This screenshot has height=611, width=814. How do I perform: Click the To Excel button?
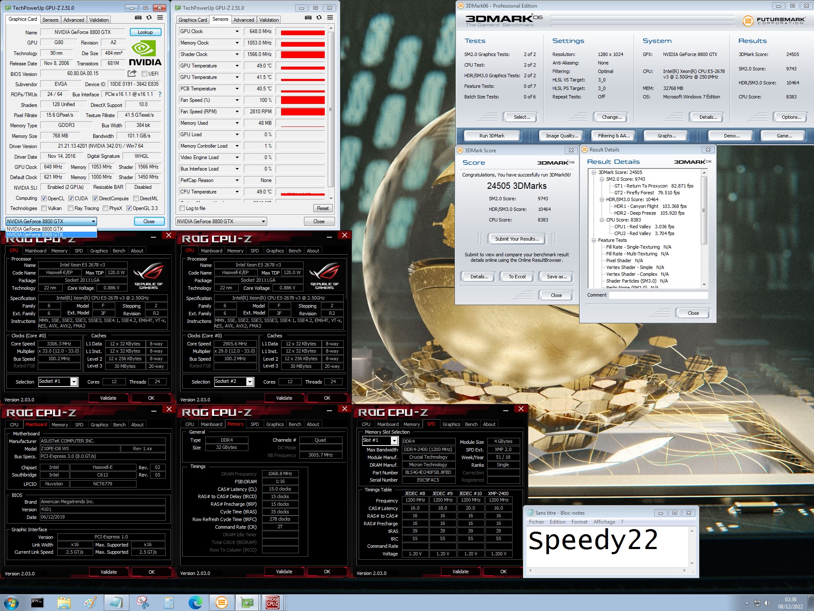pyautogui.click(x=517, y=277)
